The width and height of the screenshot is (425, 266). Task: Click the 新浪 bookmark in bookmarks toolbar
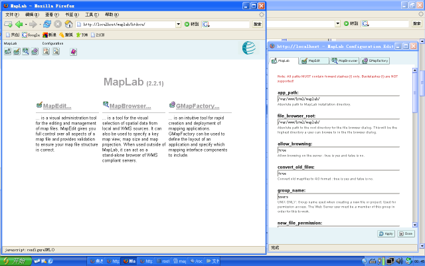[x=49, y=35]
